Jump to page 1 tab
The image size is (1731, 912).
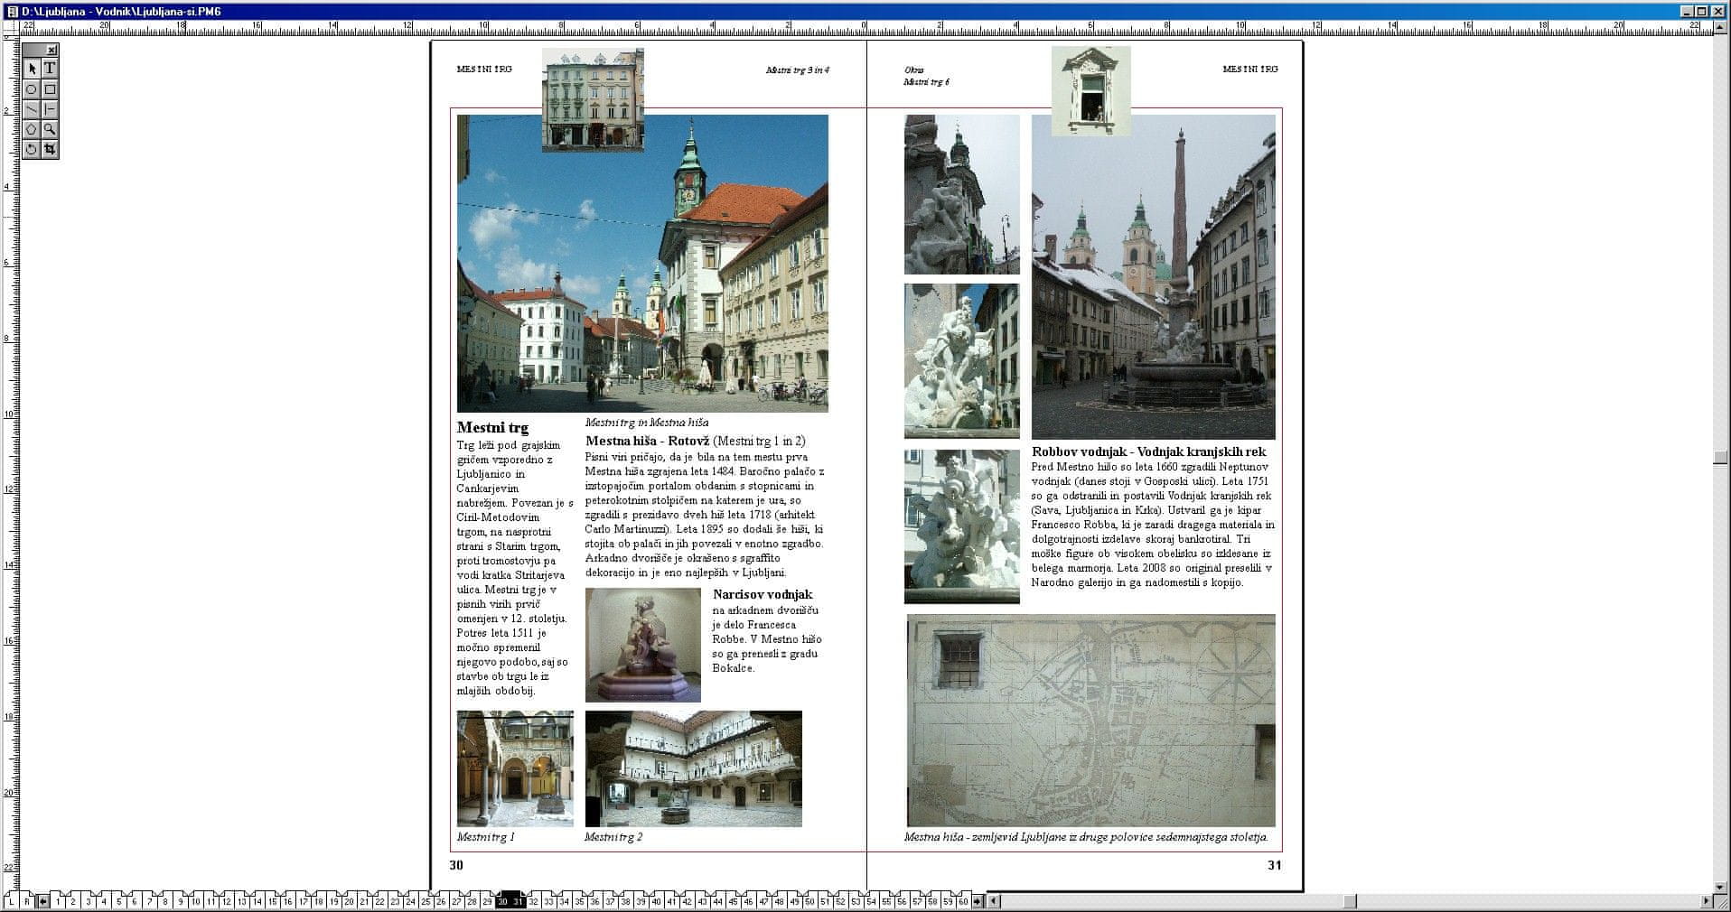click(x=59, y=901)
